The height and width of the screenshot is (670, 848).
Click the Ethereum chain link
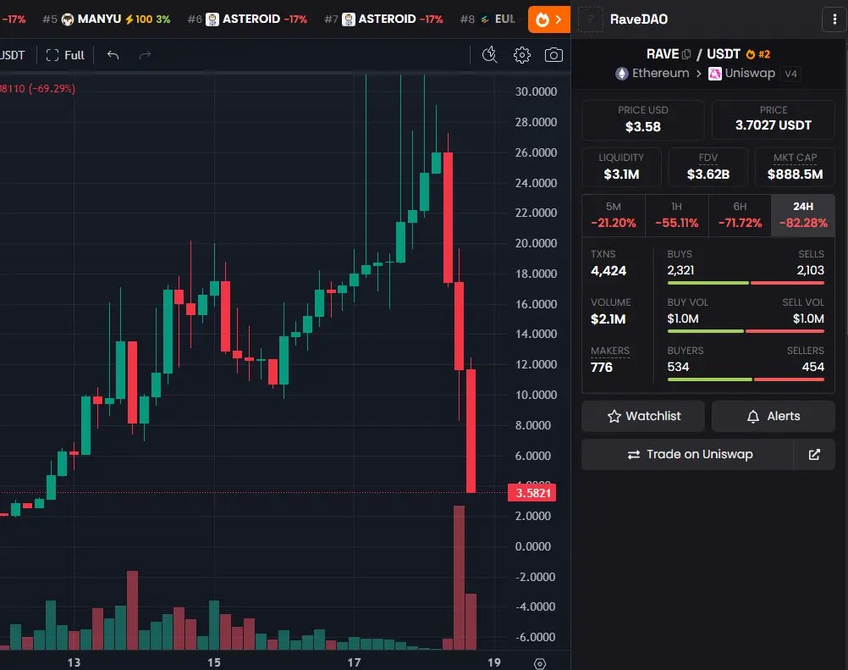coord(653,74)
